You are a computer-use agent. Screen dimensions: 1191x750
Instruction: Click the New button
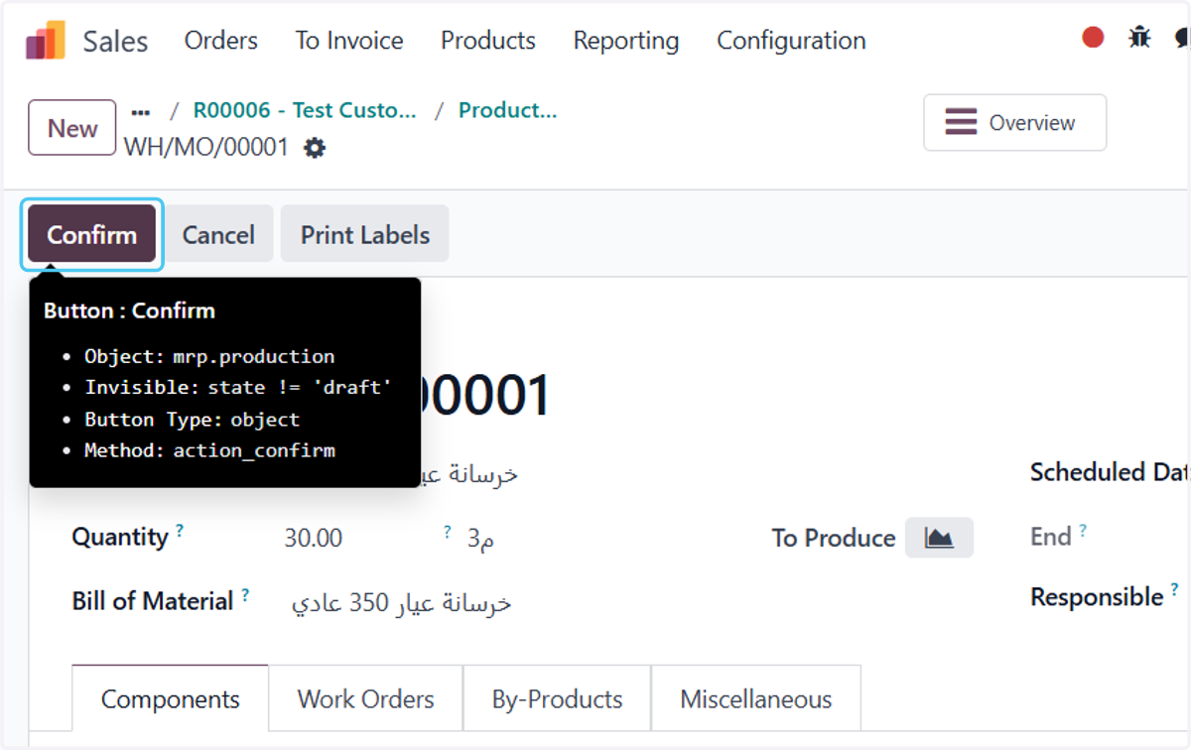[72, 128]
